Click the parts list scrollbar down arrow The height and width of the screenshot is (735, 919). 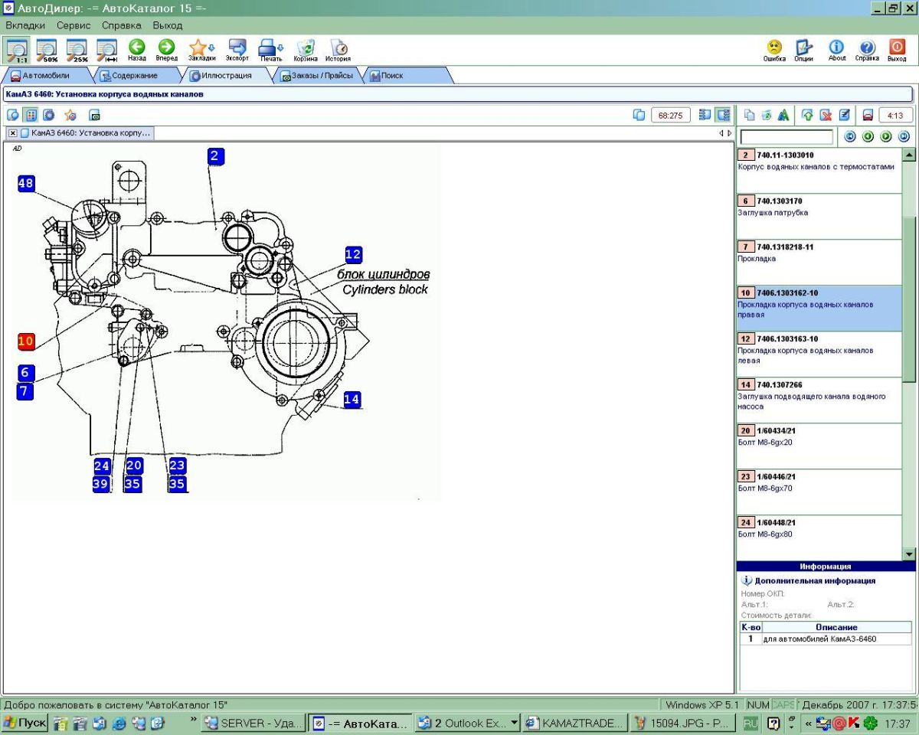[909, 554]
